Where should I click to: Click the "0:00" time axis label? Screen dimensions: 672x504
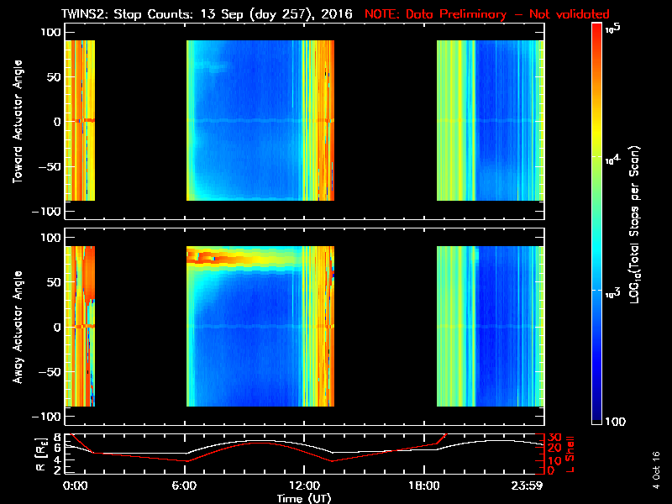(x=75, y=486)
